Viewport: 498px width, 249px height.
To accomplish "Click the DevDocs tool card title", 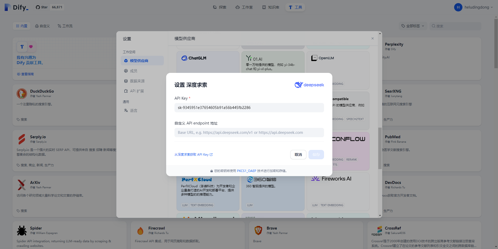I will (393, 183).
